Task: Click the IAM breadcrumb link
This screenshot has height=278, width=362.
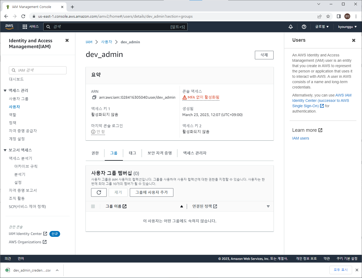Action: click(89, 42)
